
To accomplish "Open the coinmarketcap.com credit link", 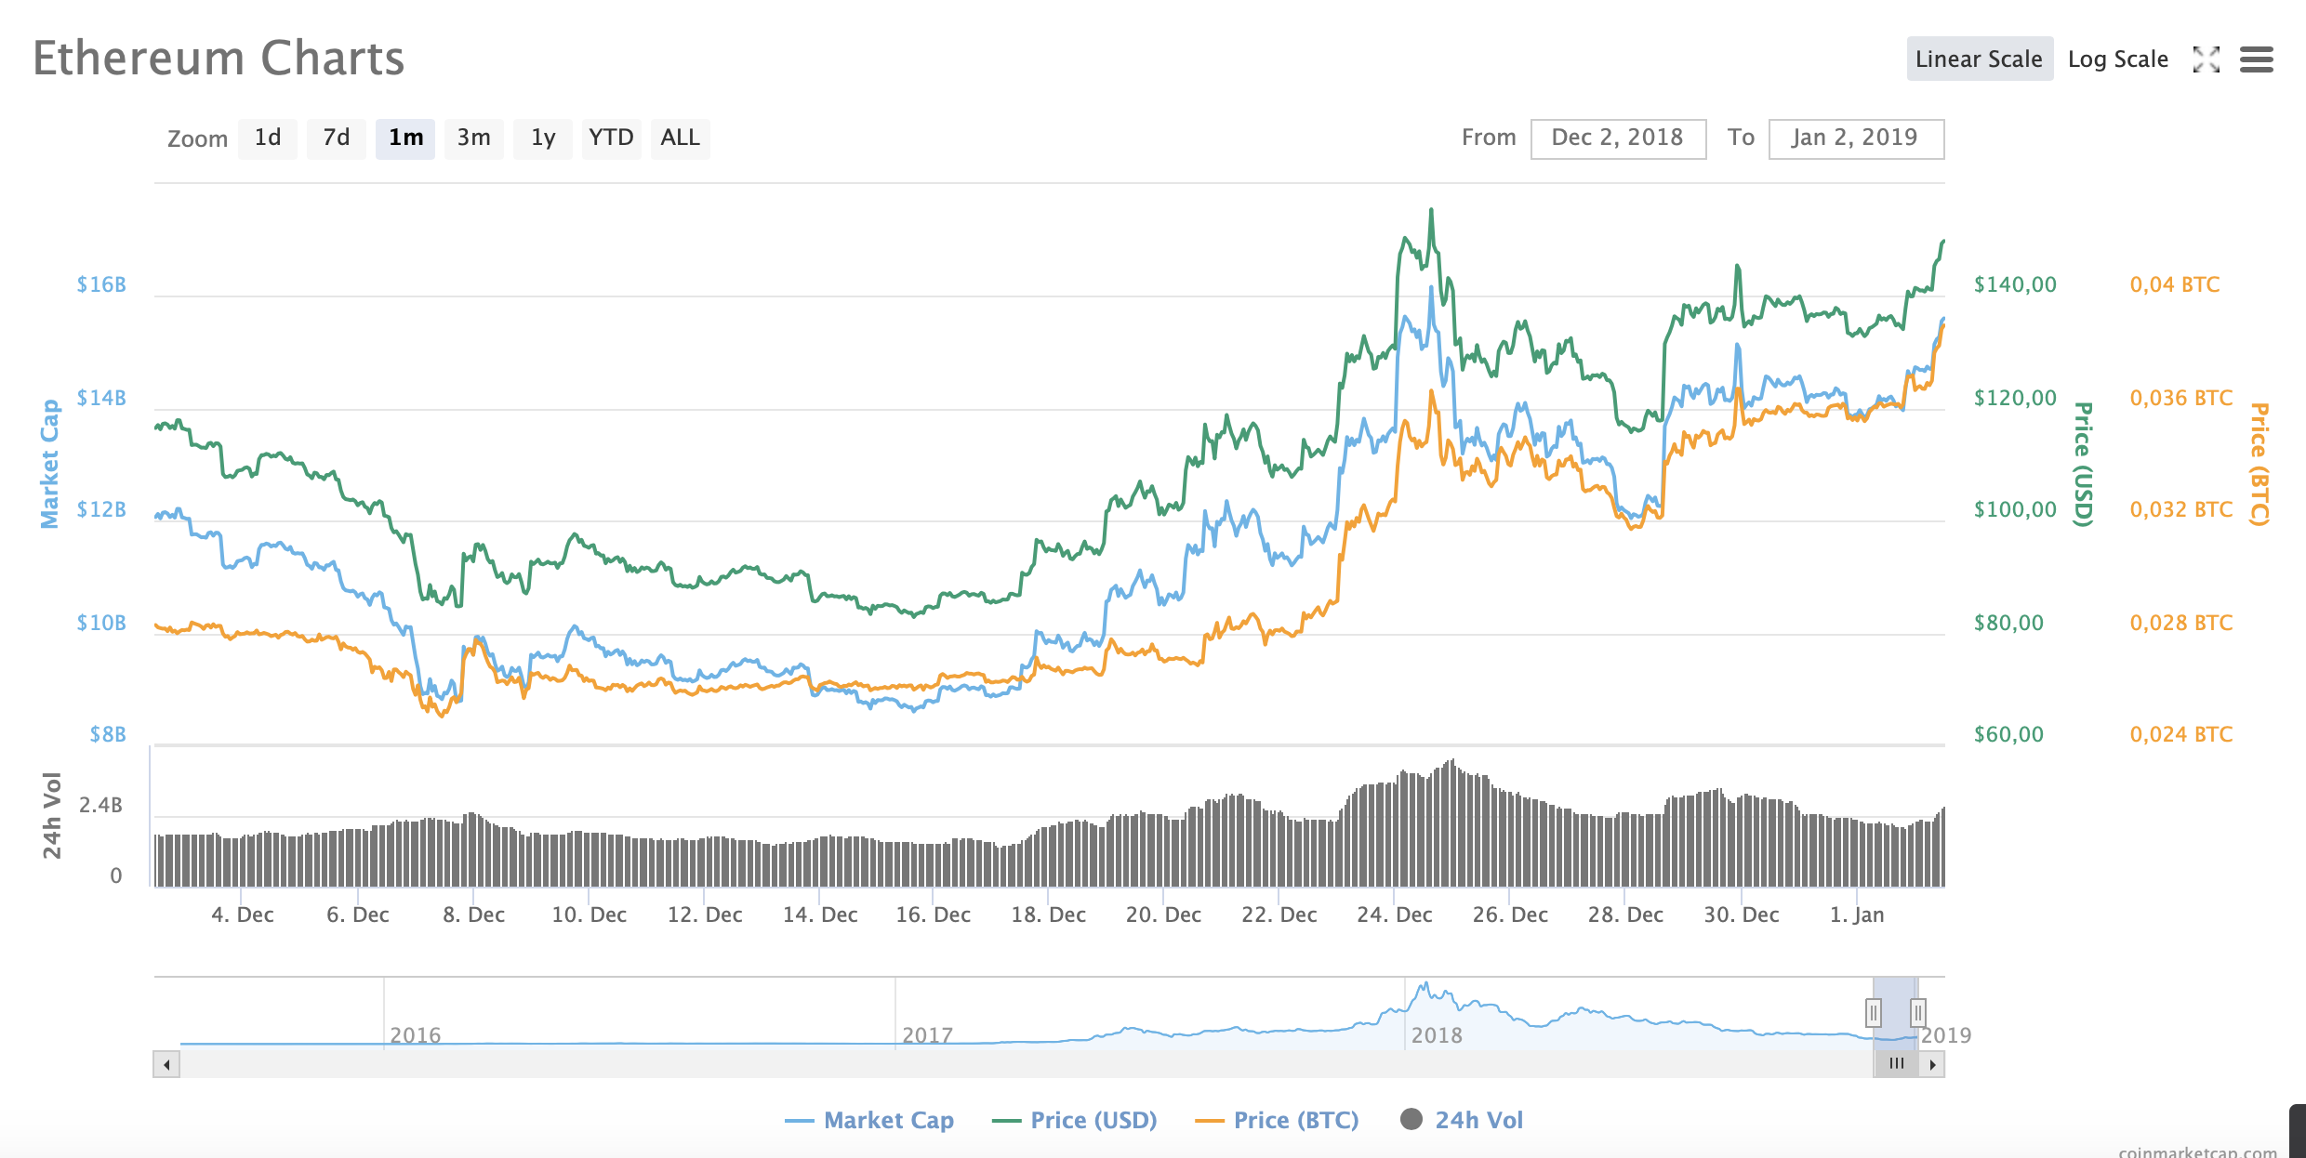I will pos(2197,1151).
